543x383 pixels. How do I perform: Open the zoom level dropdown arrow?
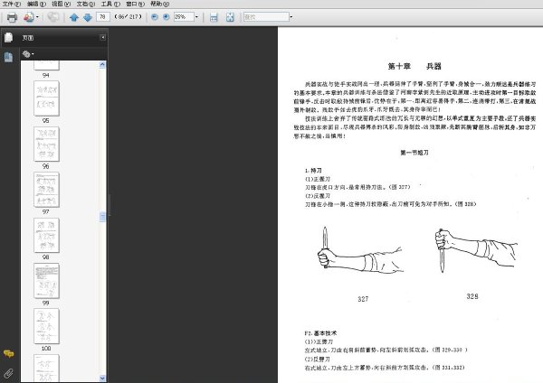click(196, 16)
